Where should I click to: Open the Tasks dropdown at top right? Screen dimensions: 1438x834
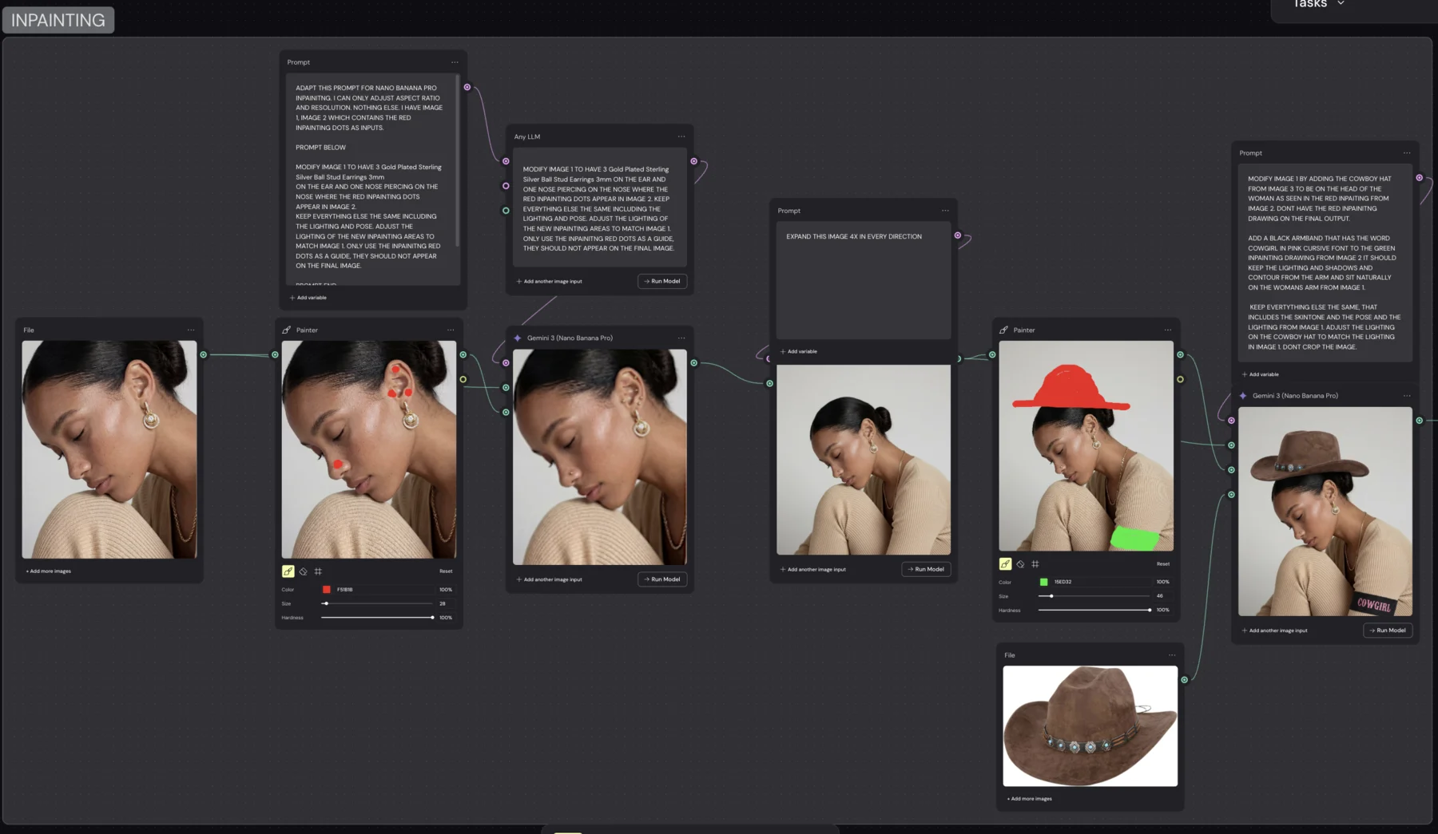point(1319,4)
